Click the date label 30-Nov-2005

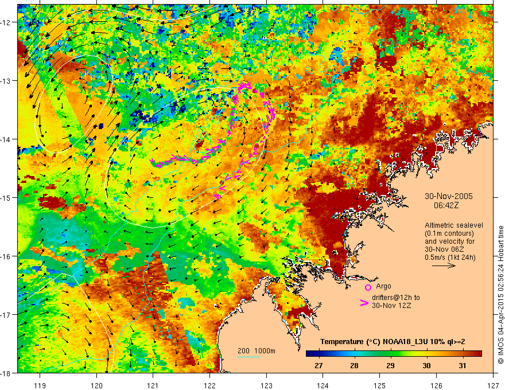(x=449, y=196)
